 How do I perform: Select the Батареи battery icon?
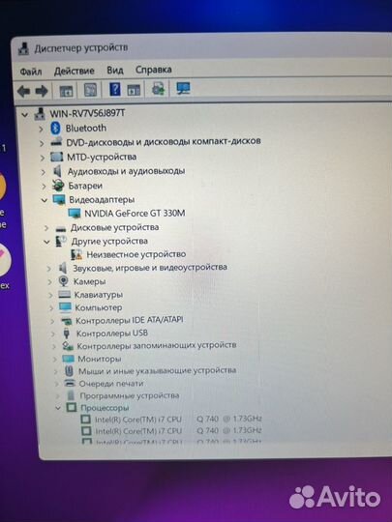pyautogui.click(x=58, y=186)
